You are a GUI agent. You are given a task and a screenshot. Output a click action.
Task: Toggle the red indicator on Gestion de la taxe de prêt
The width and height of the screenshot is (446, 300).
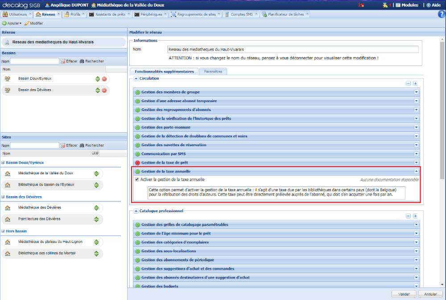coord(137,162)
